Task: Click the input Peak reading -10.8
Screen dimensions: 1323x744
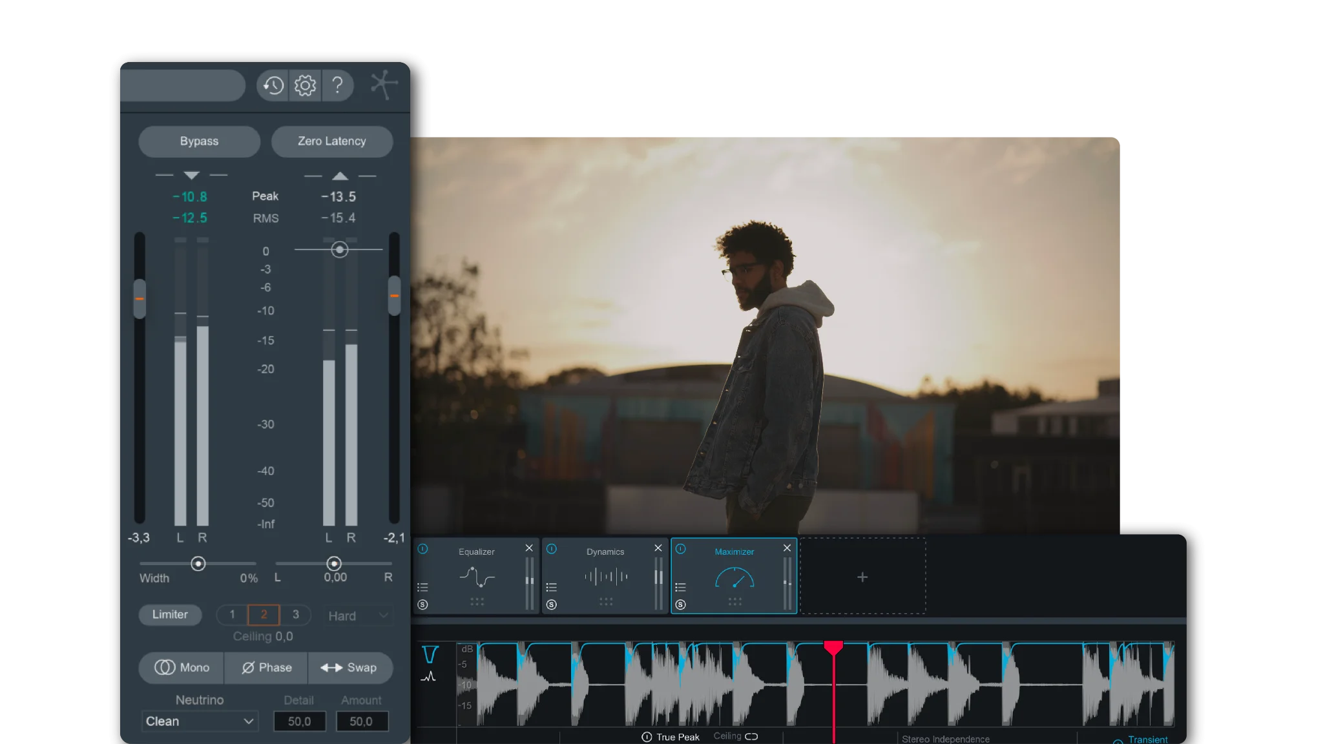Action: pos(190,197)
